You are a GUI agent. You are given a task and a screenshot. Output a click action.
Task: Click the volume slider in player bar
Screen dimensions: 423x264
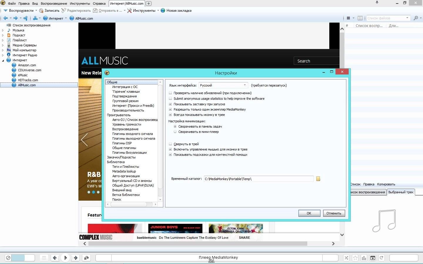(23, 258)
